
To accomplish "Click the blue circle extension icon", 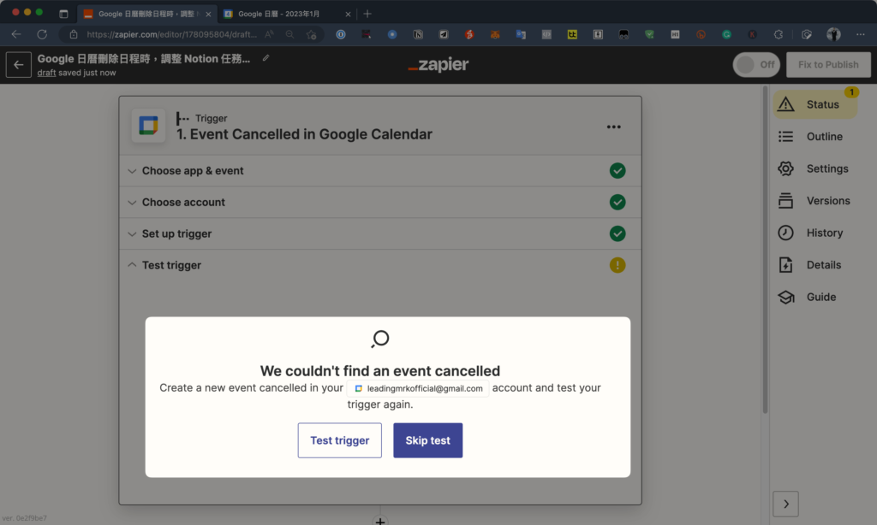I will 392,34.
